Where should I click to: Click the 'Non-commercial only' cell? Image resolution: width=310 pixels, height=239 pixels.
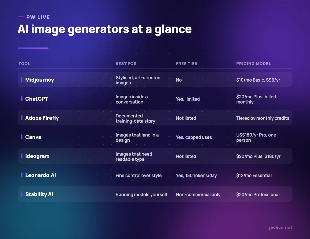tap(198, 195)
